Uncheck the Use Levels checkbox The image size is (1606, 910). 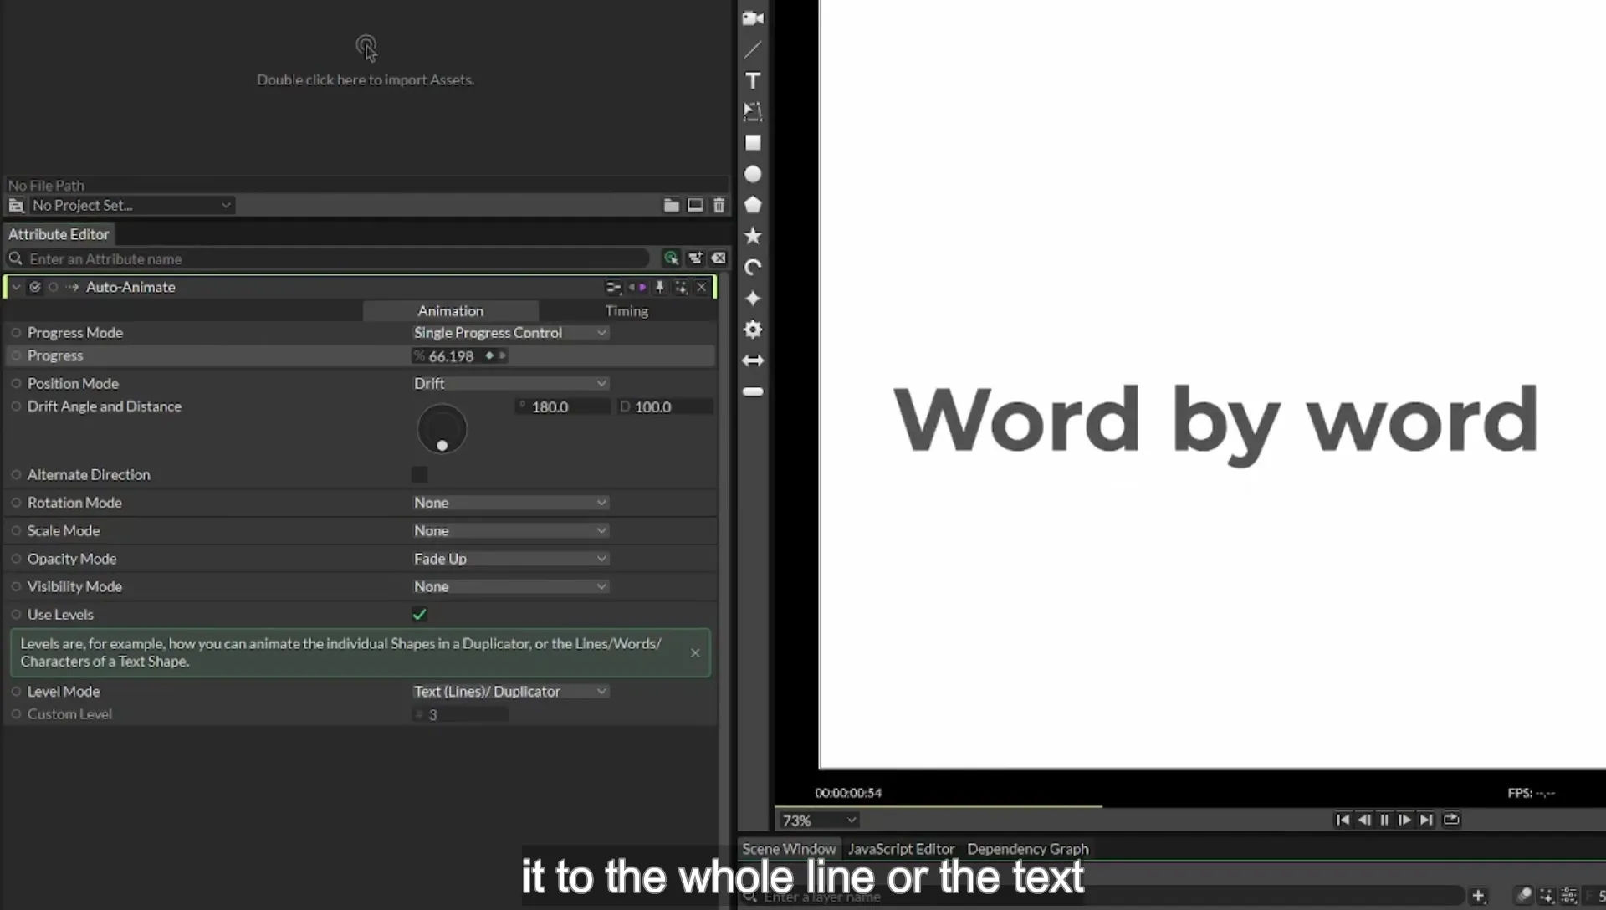419,614
